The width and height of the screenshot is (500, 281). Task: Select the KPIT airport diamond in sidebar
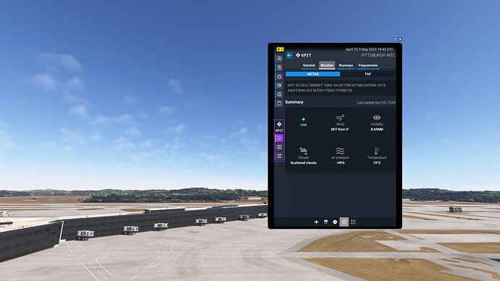[x=279, y=125]
